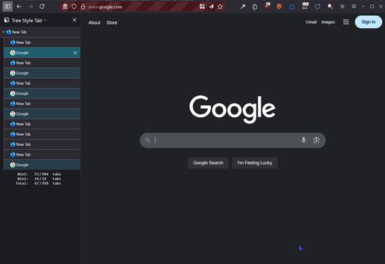The height and width of the screenshot is (264, 385).
Task: Select the root New Tab parent tab
Action: click(40, 32)
